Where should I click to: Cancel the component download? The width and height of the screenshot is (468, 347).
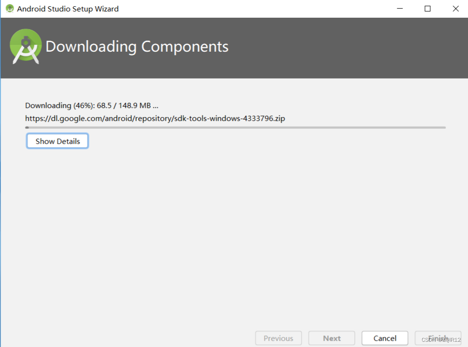point(385,338)
